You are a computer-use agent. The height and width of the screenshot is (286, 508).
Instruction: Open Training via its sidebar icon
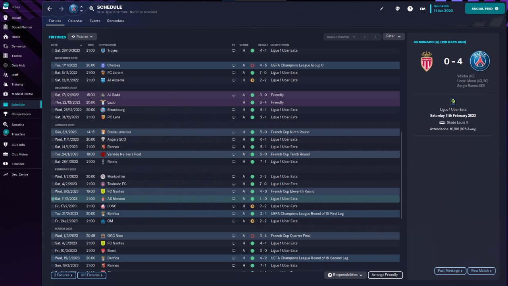(6, 84)
